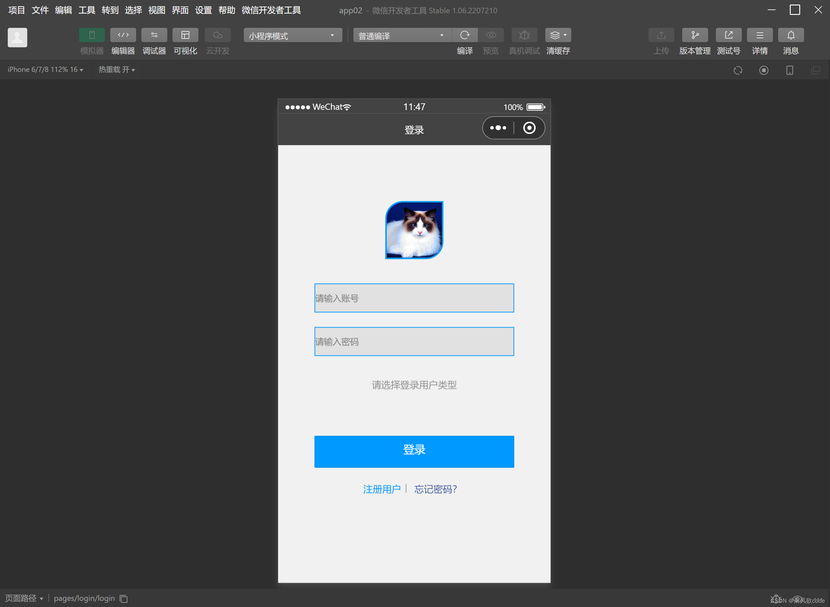Click the 编译 compile icon
Screen dimensions: 830x607
coord(465,35)
